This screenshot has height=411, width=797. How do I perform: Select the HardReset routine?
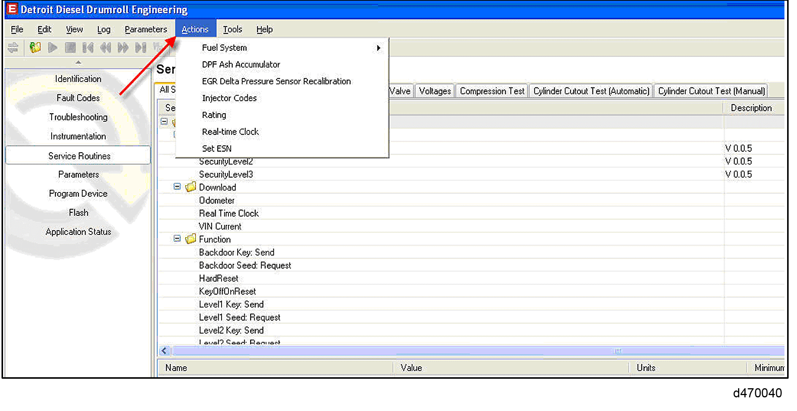pyautogui.click(x=219, y=279)
